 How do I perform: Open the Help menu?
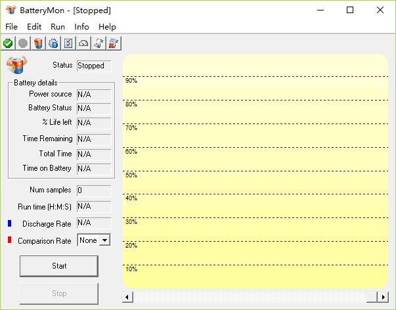107,26
